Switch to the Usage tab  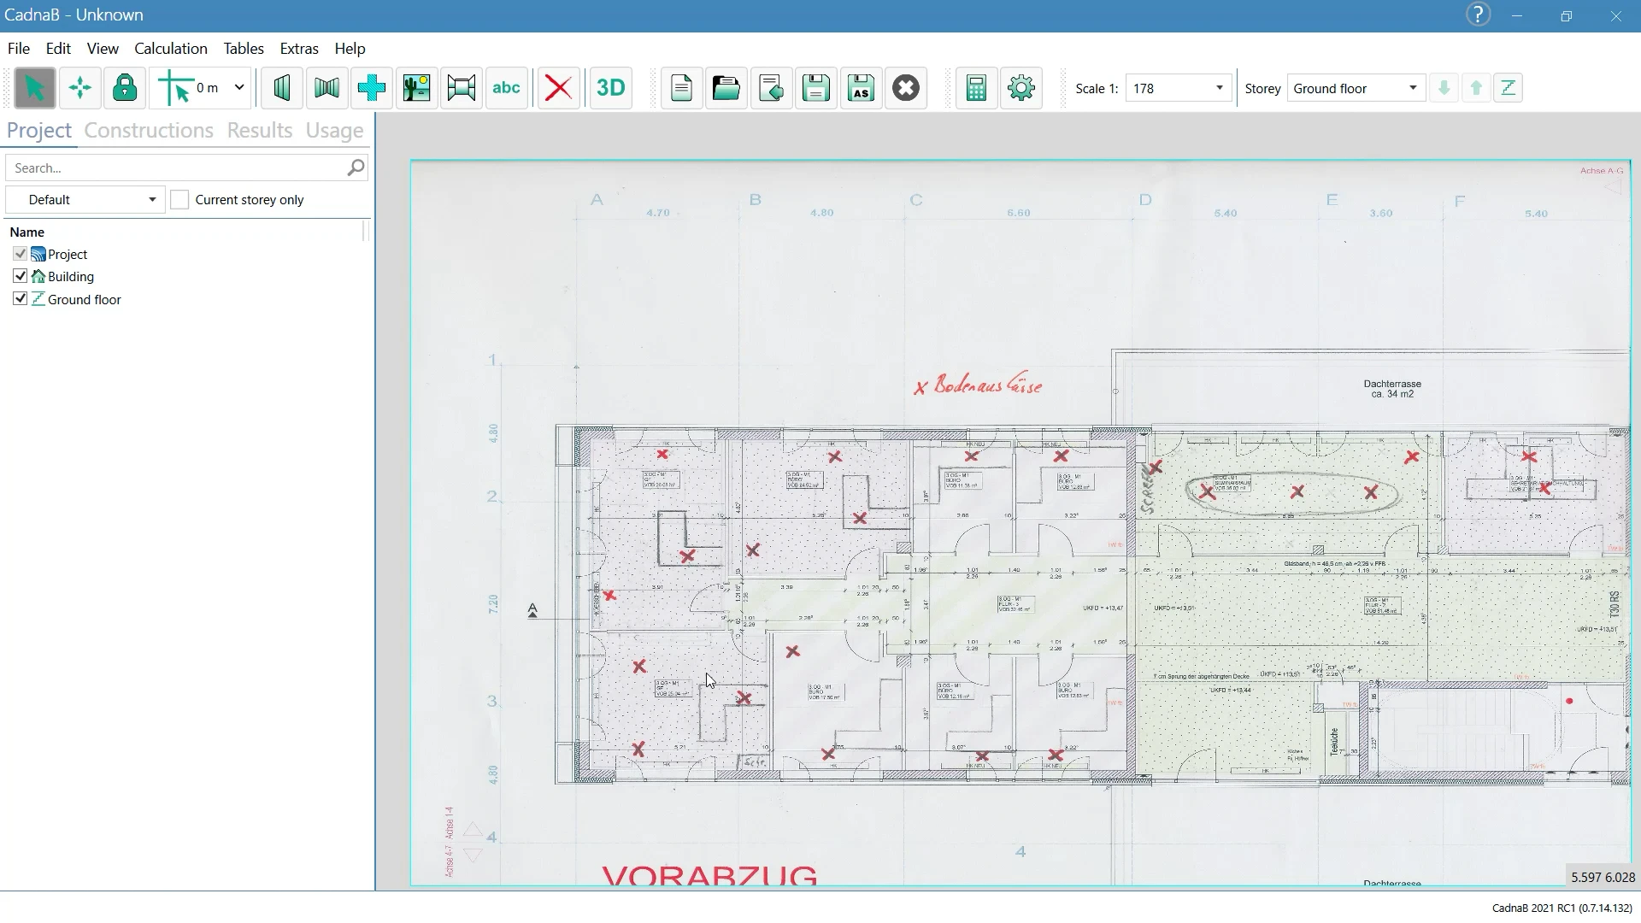point(334,130)
